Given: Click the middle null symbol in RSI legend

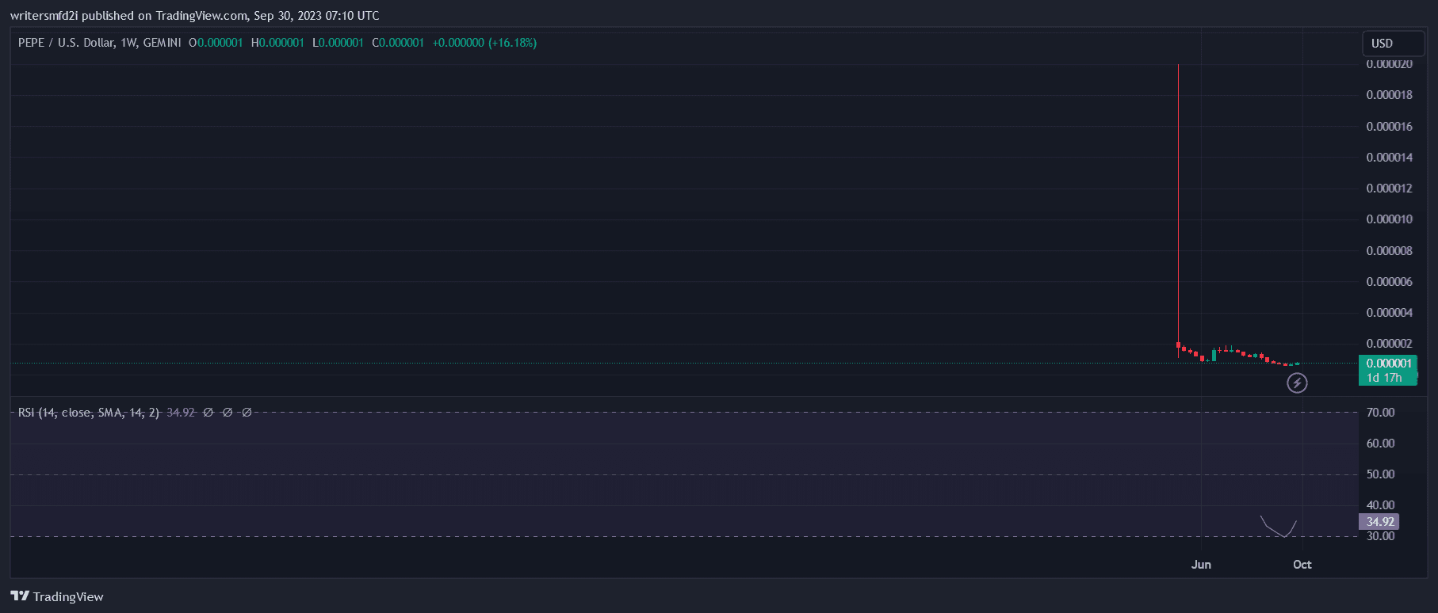Looking at the screenshot, I should click(x=228, y=413).
